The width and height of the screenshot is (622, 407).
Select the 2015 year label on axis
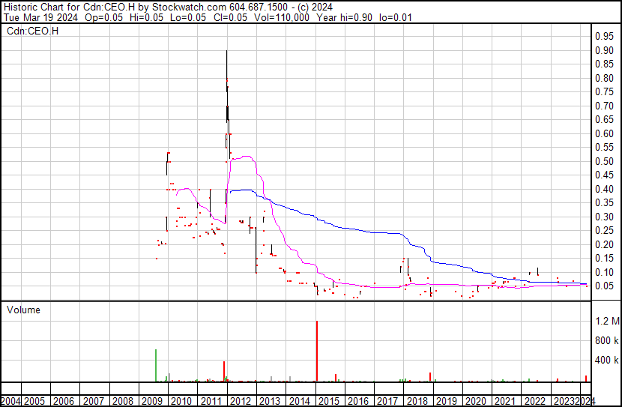(329, 401)
